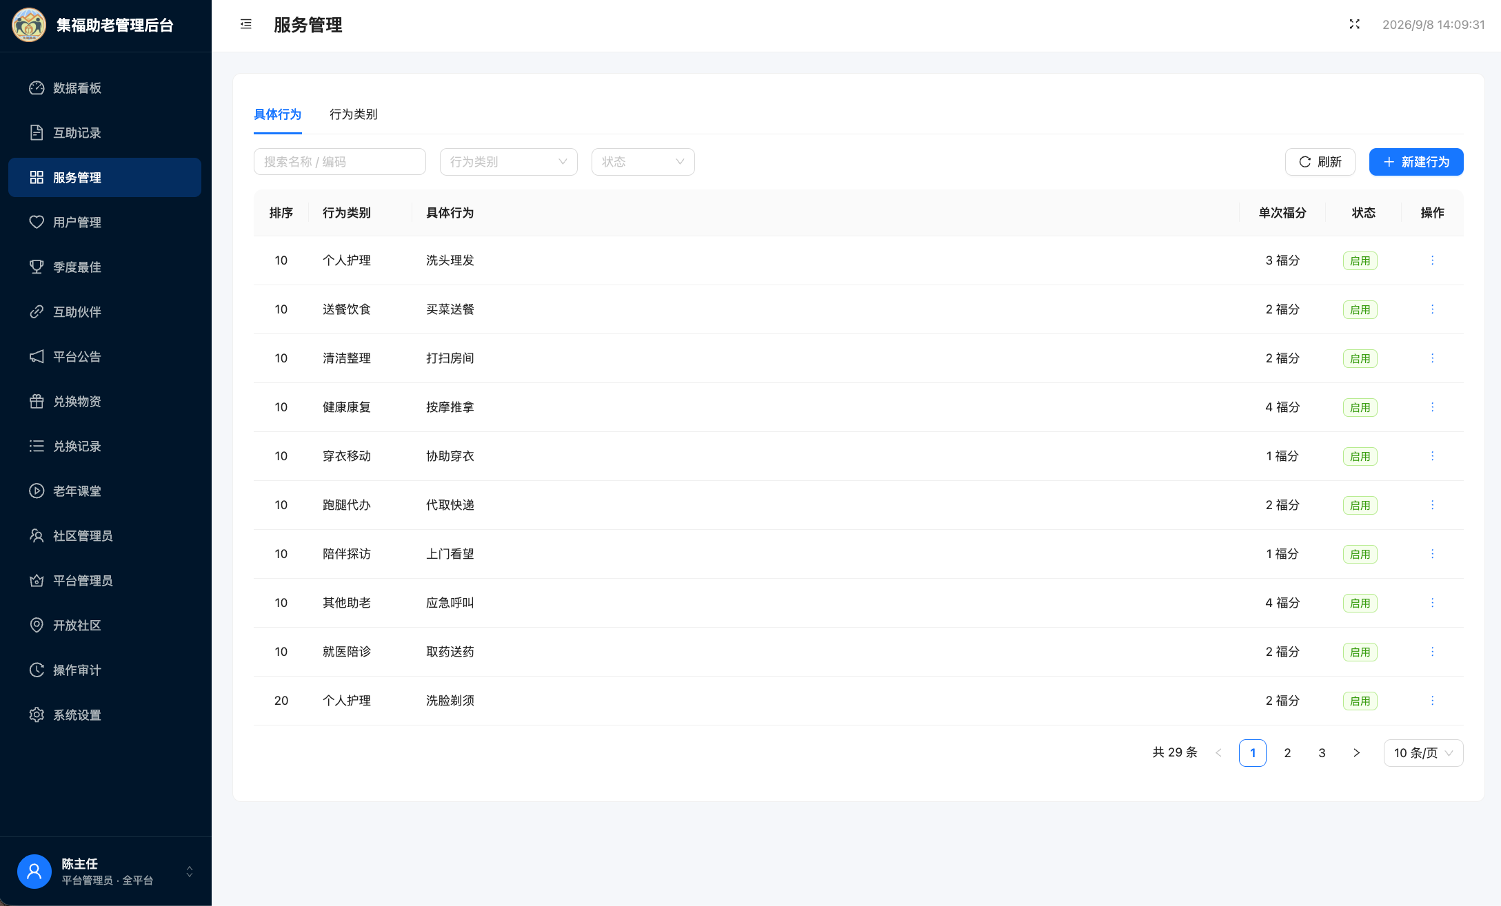Image resolution: width=1501 pixels, height=906 pixels.
Task: Go to page 3 of results
Action: click(1322, 753)
